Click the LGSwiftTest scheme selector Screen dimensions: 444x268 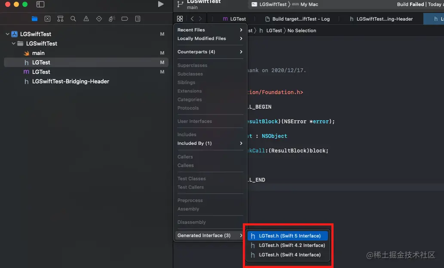(269, 4)
